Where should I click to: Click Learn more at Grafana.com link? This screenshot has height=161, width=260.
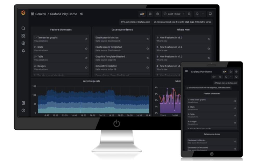coord(135,22)
